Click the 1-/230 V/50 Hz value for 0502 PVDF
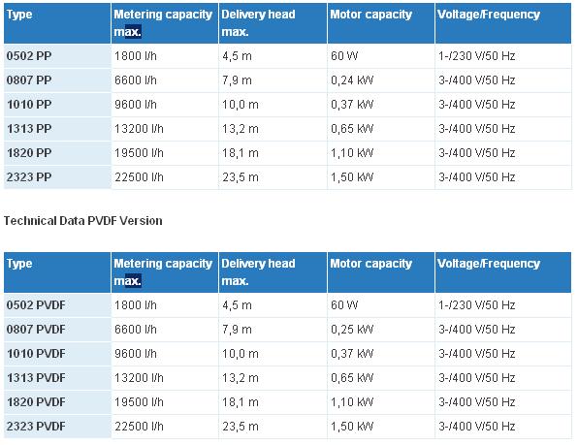The height and width of the screenshot is (445, 578). coord(476,305)
